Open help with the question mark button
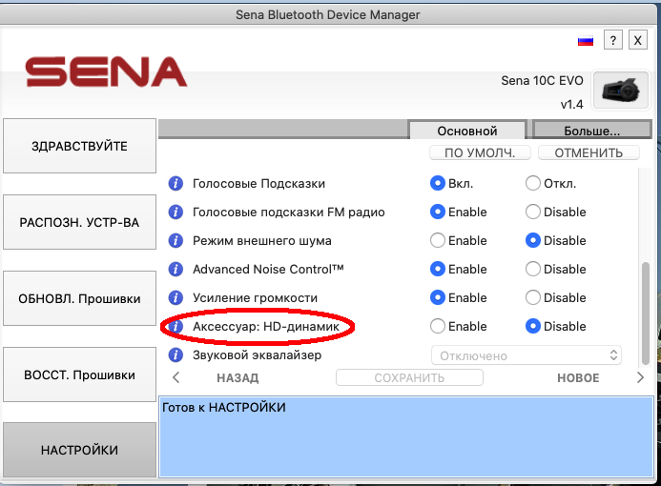The width and height of the screenshot is (661, 486). point(615,40)
